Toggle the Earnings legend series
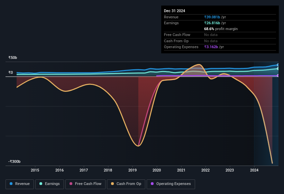This screenshot has width=284, height=194. (x=49, y=184)
